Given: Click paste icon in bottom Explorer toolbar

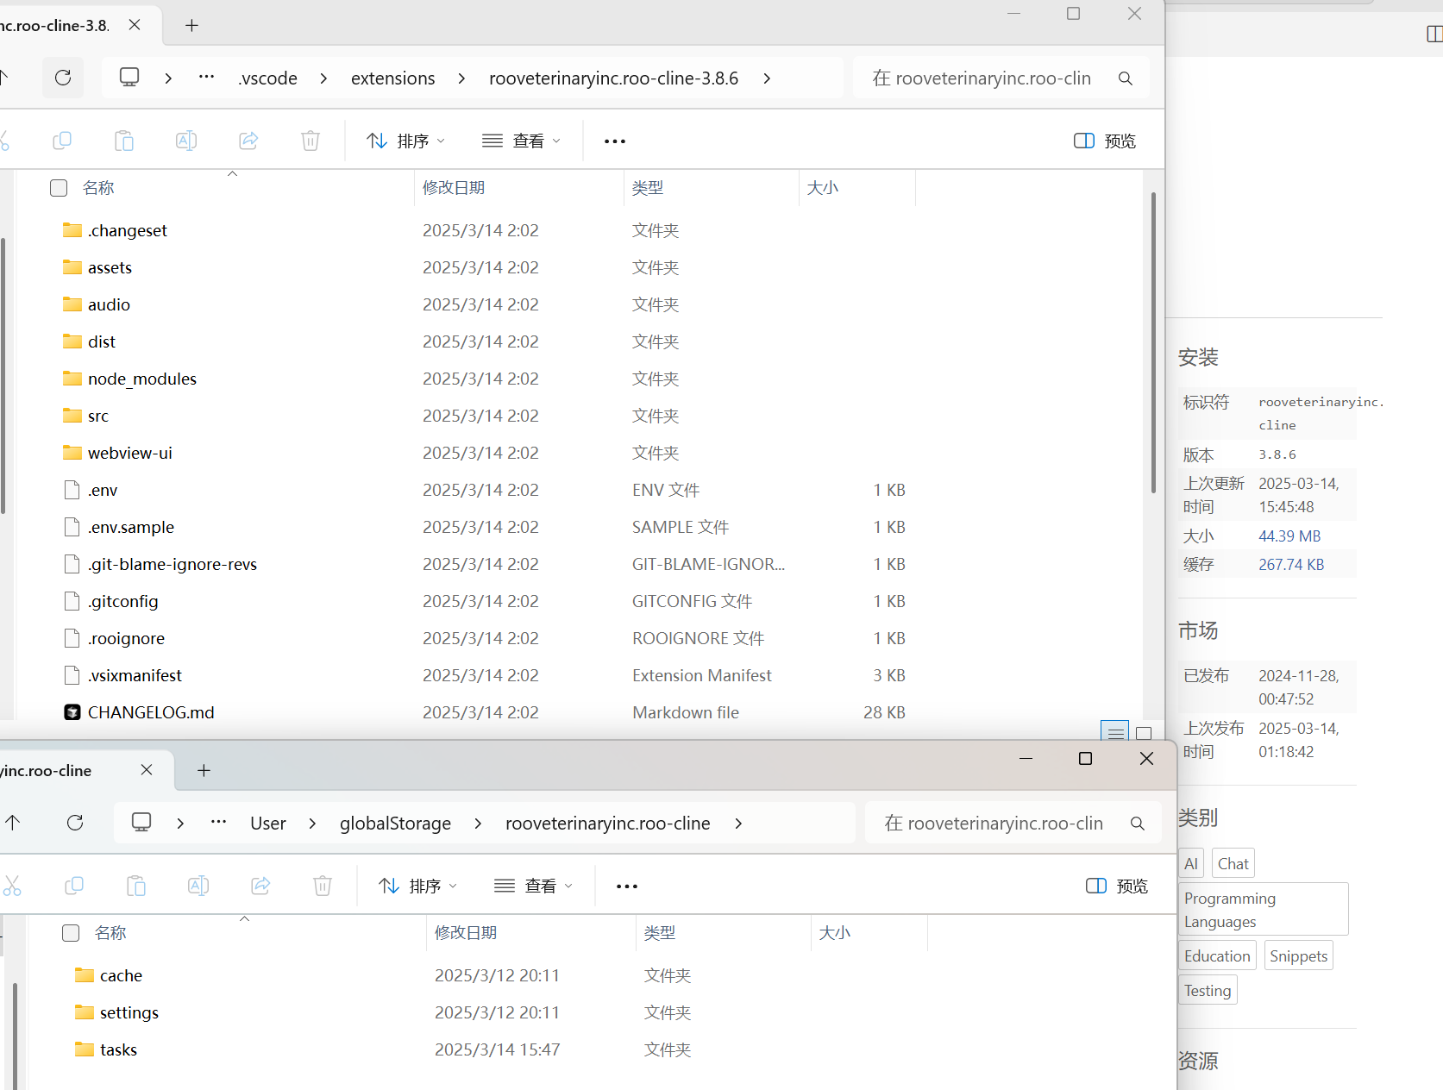Looking at the screenshot, I should point(136,886).
